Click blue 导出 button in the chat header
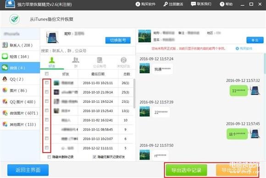The width and height of the screenshot is (266, 178). 255,40
